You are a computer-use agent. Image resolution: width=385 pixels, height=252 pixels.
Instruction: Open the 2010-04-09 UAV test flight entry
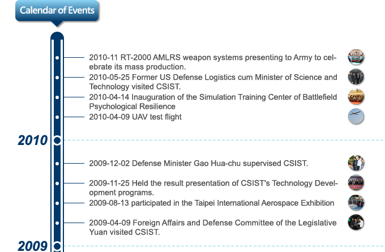(135, 117)
